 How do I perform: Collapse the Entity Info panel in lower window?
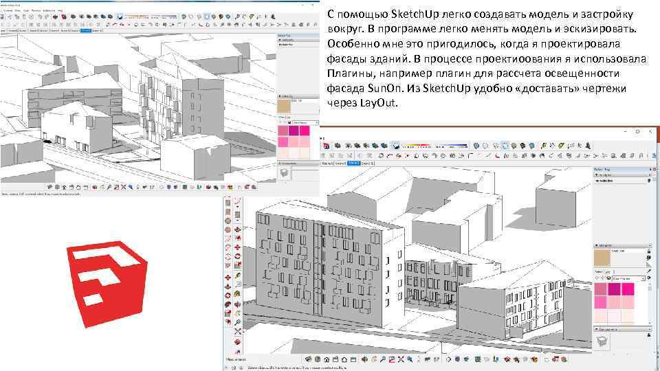click(x=597, y=175)
